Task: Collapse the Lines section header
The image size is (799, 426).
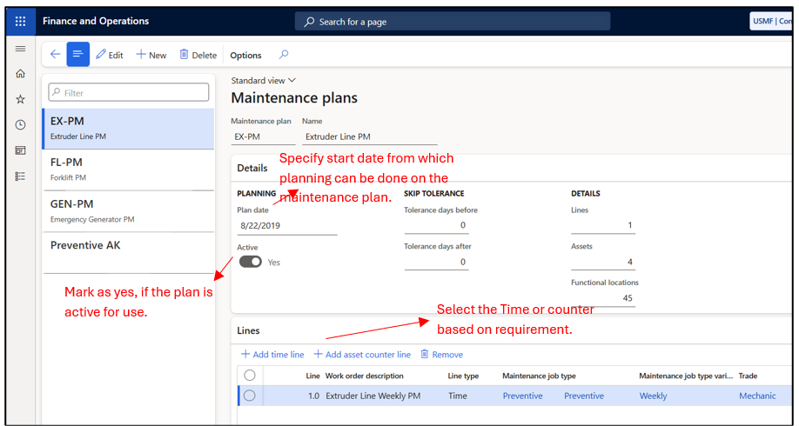Action: pyautogui.click(x=249, y=330)
